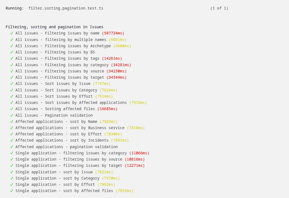Click test All issues - filtering by multiple names
This screenshot has height=198, width=289.
point(61,40)
